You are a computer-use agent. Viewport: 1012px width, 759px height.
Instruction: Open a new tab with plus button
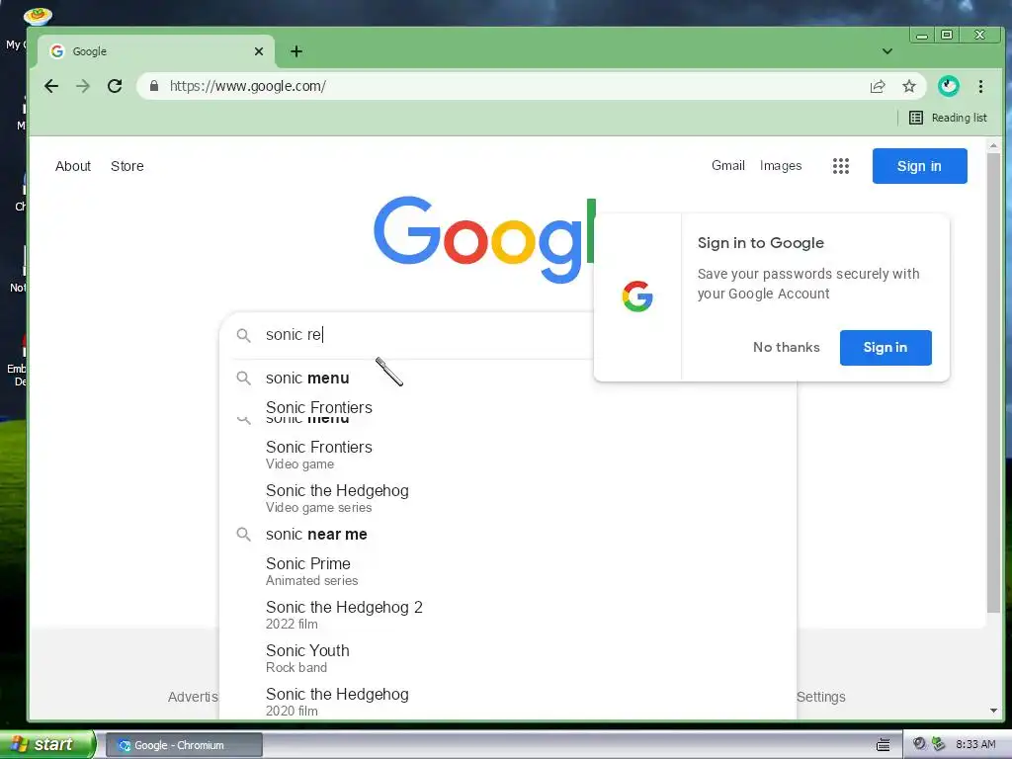point(296,51)
